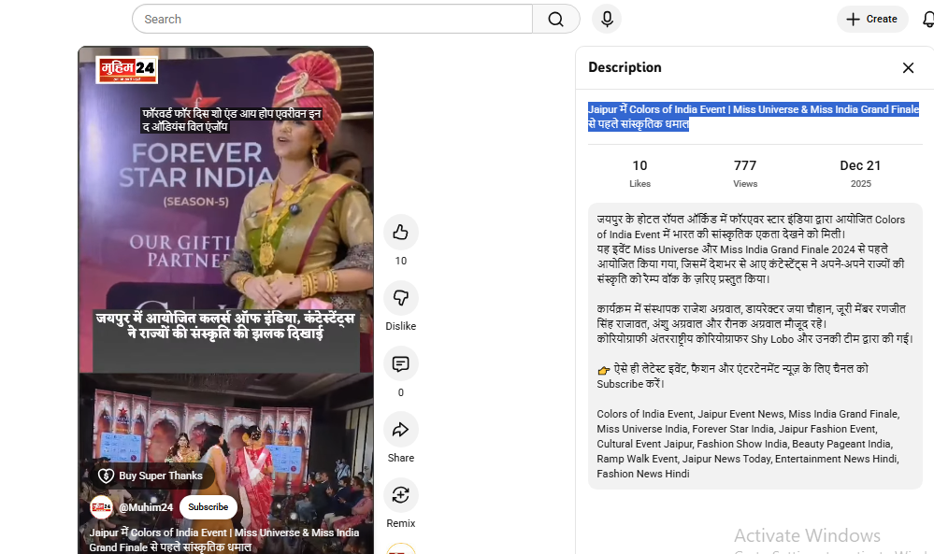Close the Description panel

[x=907, y=67]
